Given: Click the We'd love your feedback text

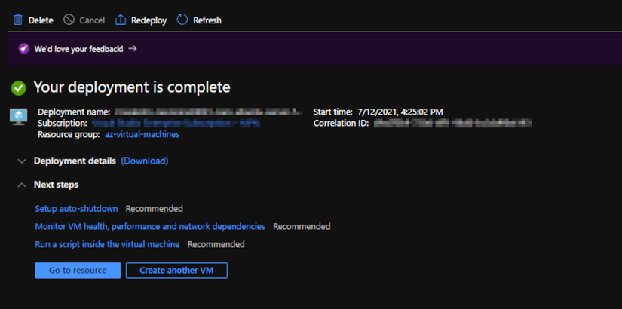Looking at the screenshot, I should point(78,49).
